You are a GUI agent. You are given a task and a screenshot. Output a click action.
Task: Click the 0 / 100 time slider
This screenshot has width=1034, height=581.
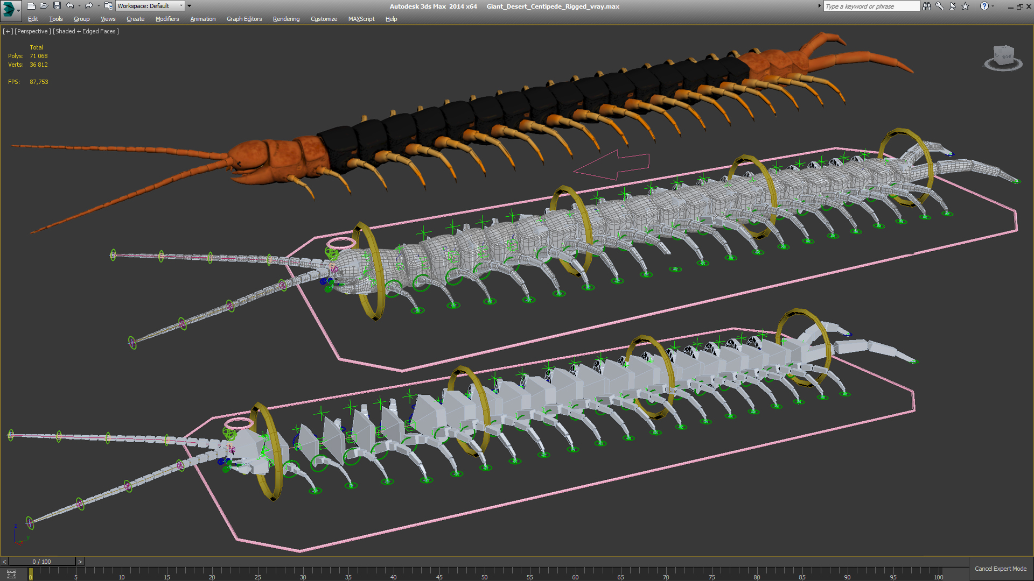[41, 562]
